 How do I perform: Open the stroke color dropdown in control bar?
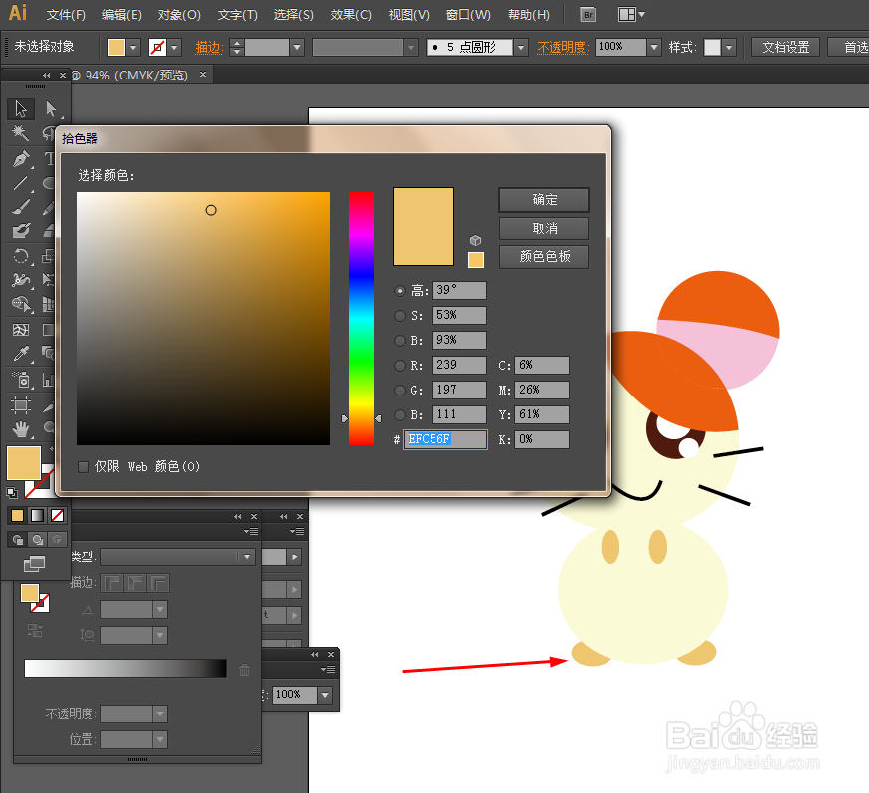(175, 48)
